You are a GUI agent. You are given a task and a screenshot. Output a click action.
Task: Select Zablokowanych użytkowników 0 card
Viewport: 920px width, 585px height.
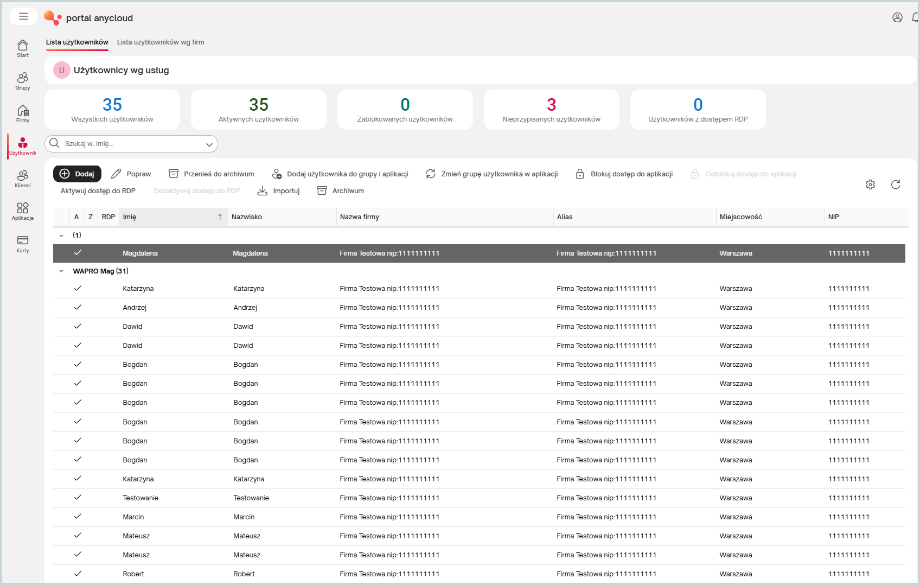pyautogui.click(x=405, y=110)
